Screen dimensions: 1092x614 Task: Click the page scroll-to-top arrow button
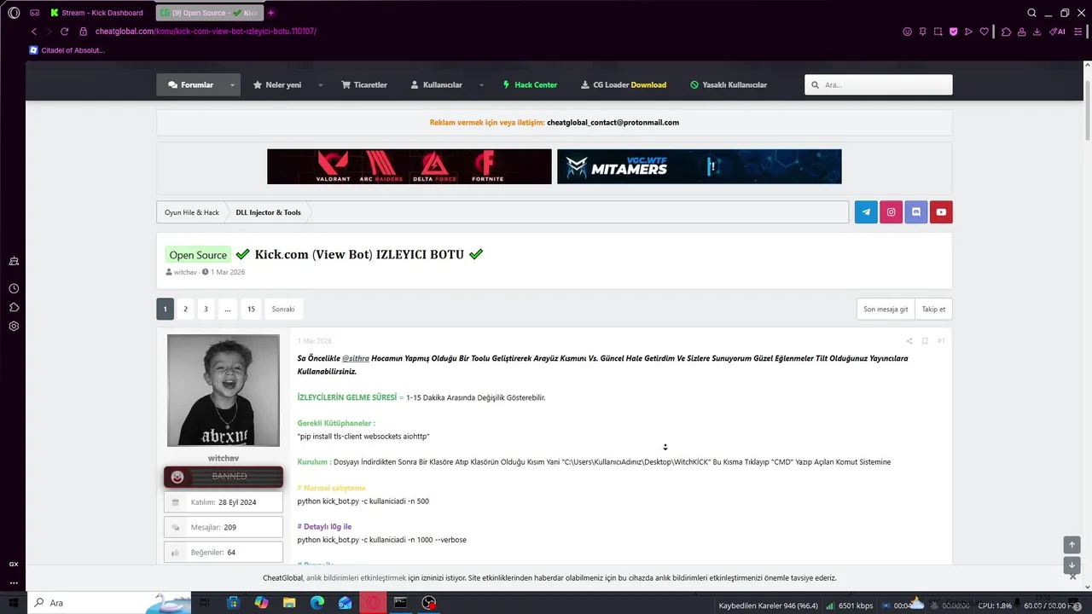[x=1072, y=545]
